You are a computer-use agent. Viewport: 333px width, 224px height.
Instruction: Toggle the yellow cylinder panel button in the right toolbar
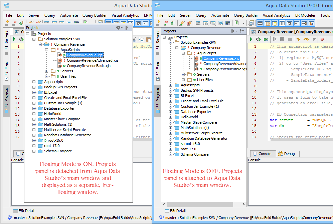click(x=275, y=23)
